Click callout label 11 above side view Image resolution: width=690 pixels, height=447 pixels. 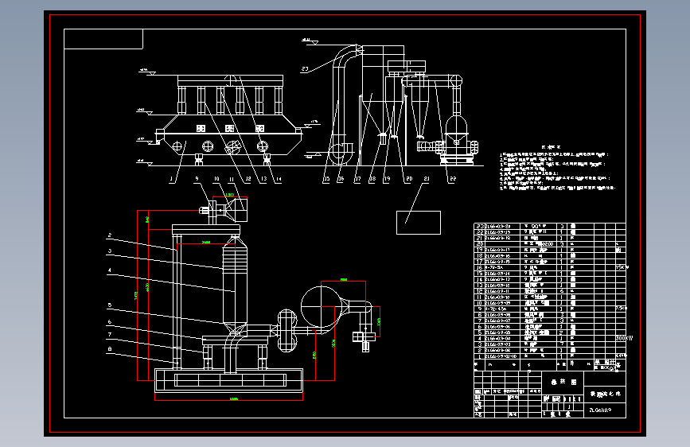pos(231,179)
